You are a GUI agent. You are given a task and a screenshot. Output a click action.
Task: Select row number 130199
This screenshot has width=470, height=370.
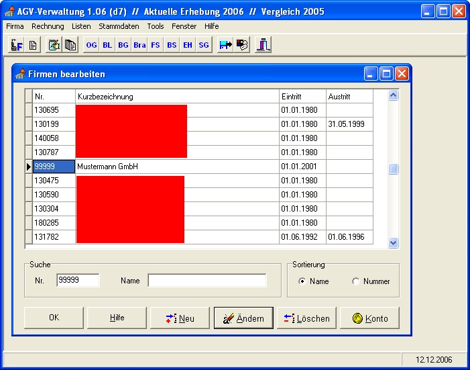point(54,124)
